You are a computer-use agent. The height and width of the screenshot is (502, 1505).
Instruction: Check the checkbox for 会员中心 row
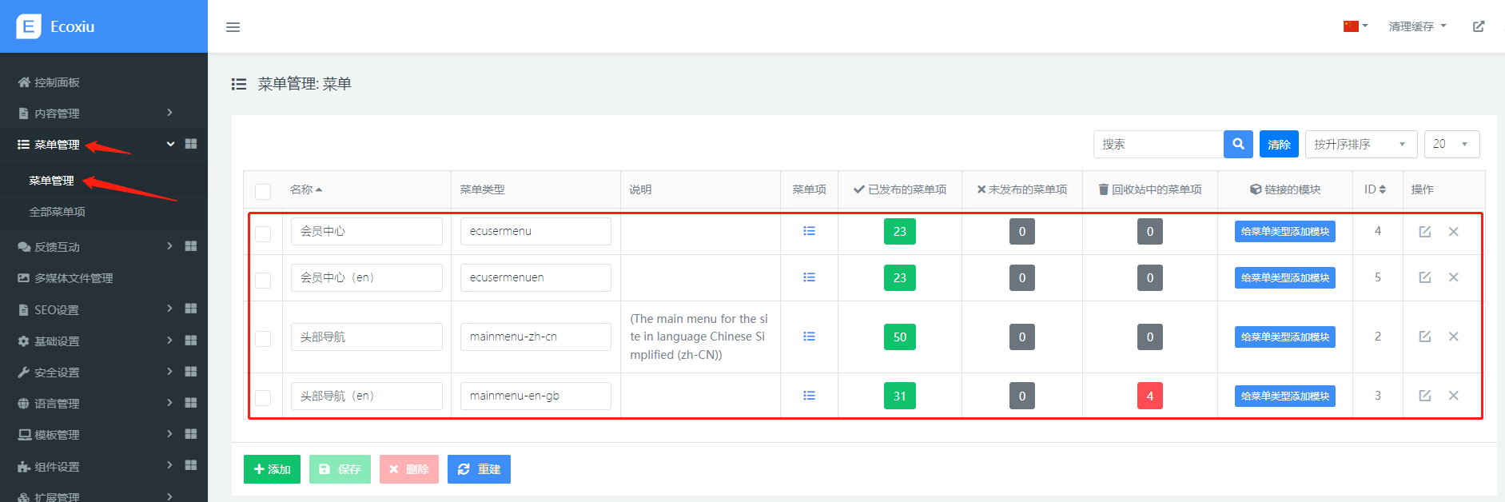(263, 233)
